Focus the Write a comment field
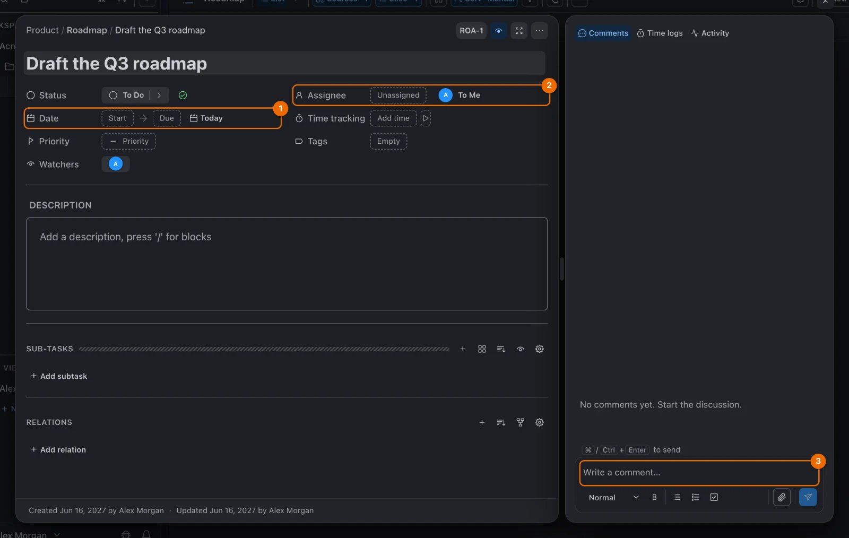This screenshot has height=538, width=849. [x=699, y=473]
